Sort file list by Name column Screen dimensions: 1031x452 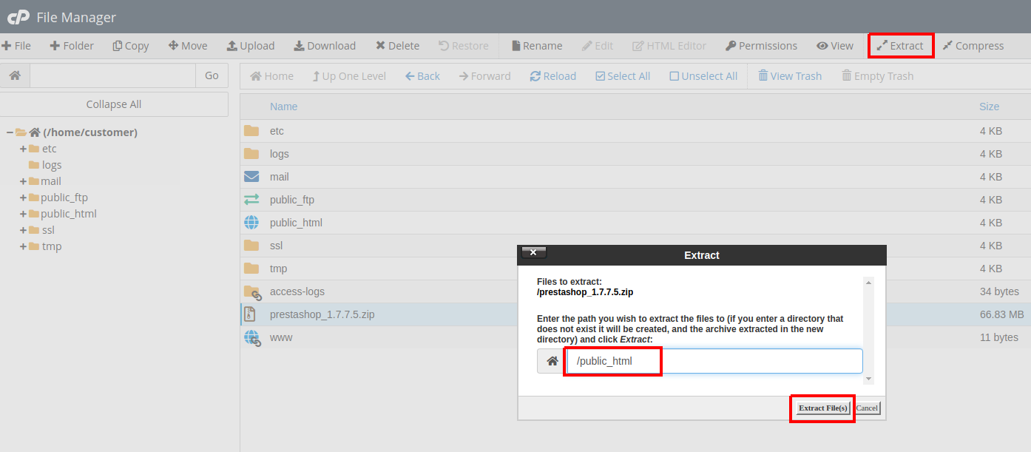283,107
